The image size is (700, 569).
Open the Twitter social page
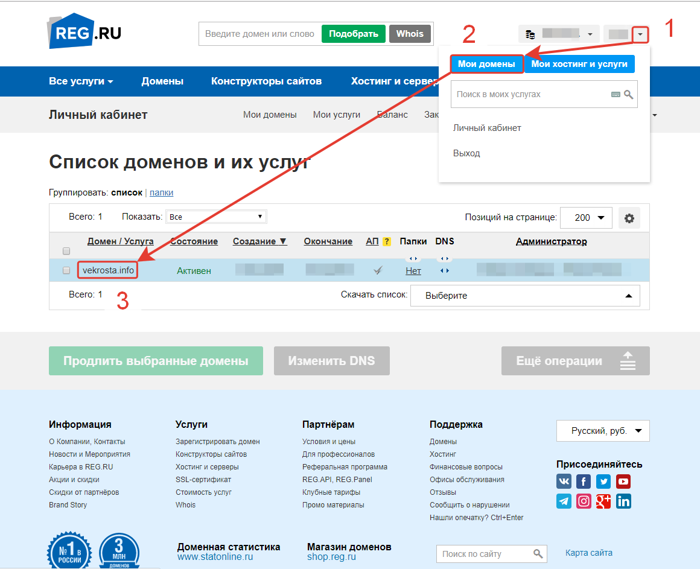[603, 482]
